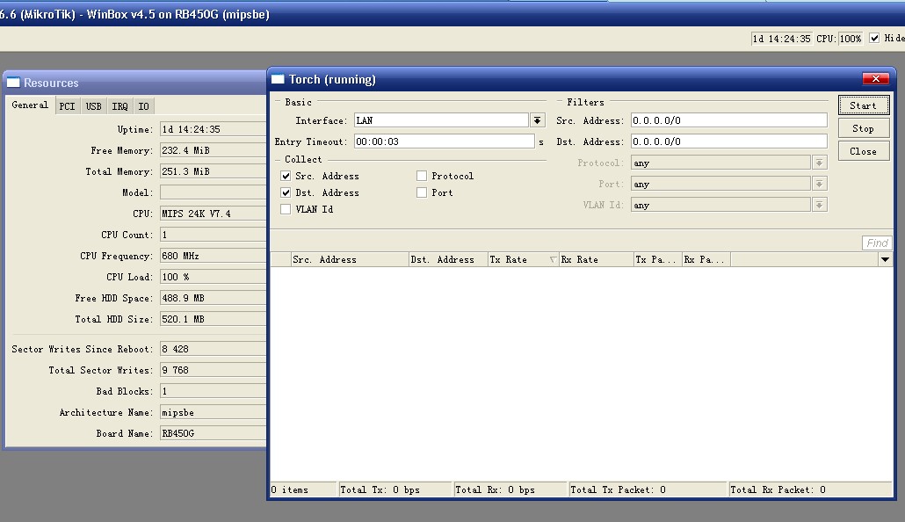This screenshot has width=905, height=522.
Task: Sort by Tx Rate column header
Action: [523, 259]
